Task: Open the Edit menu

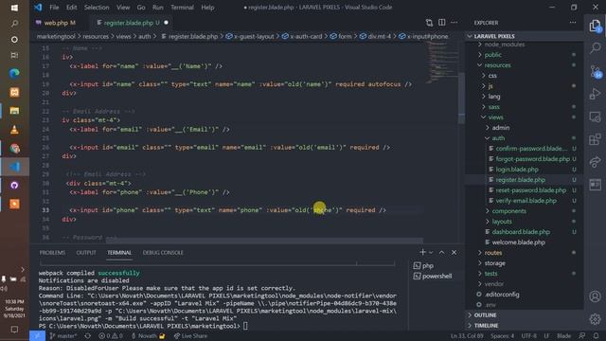Action: pos(72,8)
